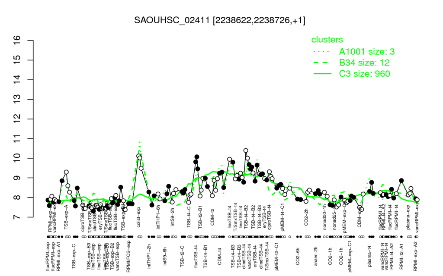Click y-axis tick label 10
Image resolution: width=443 pixels, height=276 pixels.
[17, 158]
